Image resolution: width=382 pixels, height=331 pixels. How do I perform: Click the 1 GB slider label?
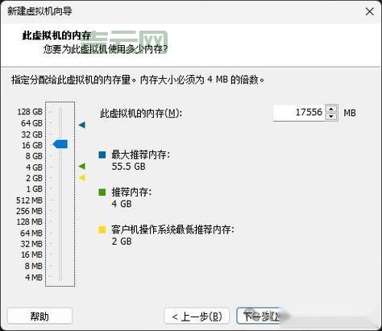(35, 188)
